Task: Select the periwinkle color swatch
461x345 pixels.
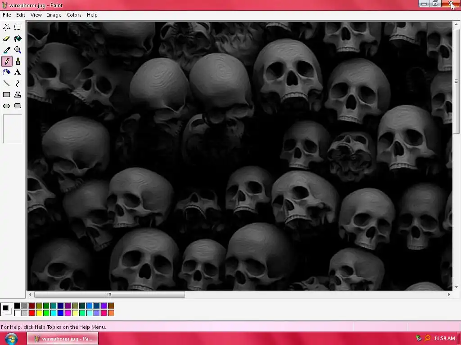Action: [x=96, y=313]
